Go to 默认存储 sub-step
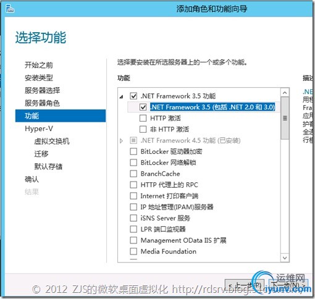 click(48, 166)
